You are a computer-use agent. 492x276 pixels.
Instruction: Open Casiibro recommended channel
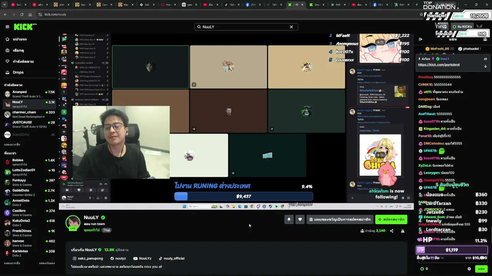coord(30,213)
